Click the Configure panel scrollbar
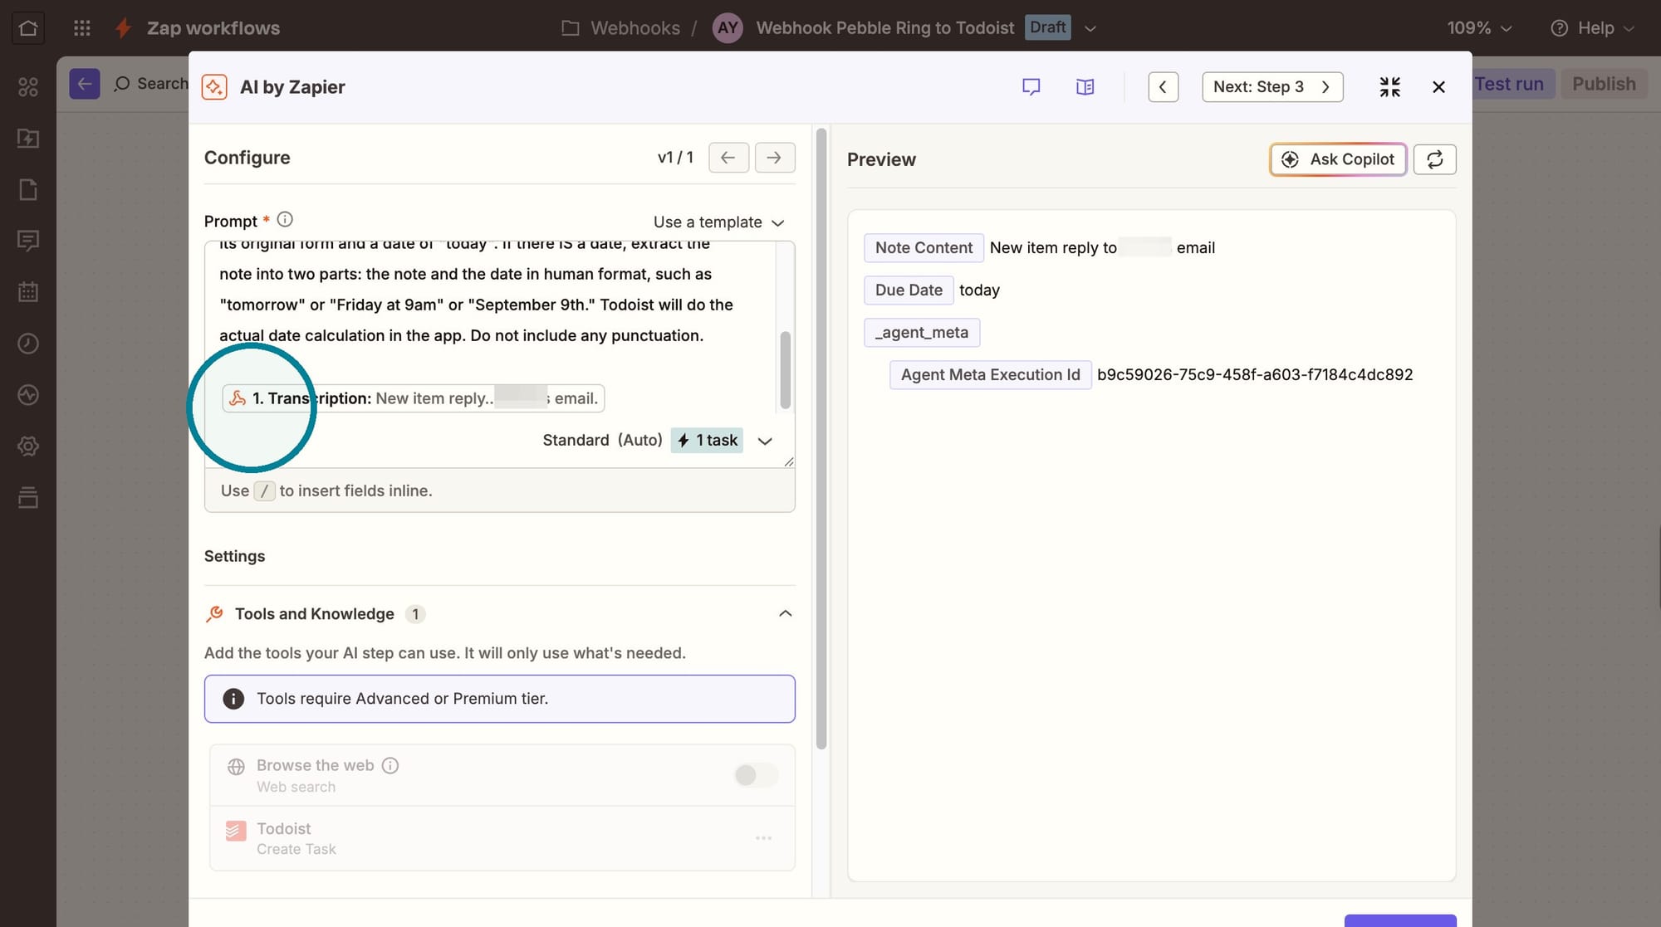The width and height of the screenshot is (1661, 927). click(x=821, y=439)
